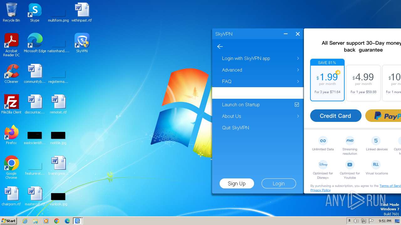Image resolution: width=401 pixels, height=225 pixels.
Task: Click Internet Explorer taskbar icon
Action: tap(25, 221)
